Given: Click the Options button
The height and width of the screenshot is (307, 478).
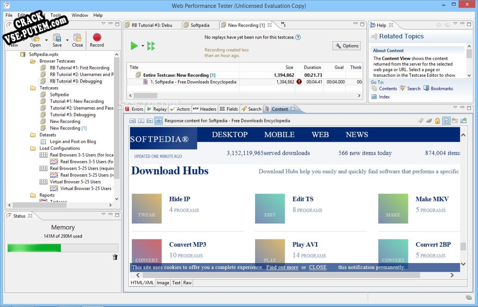Looking at the screenshot, I should [346, 46].
